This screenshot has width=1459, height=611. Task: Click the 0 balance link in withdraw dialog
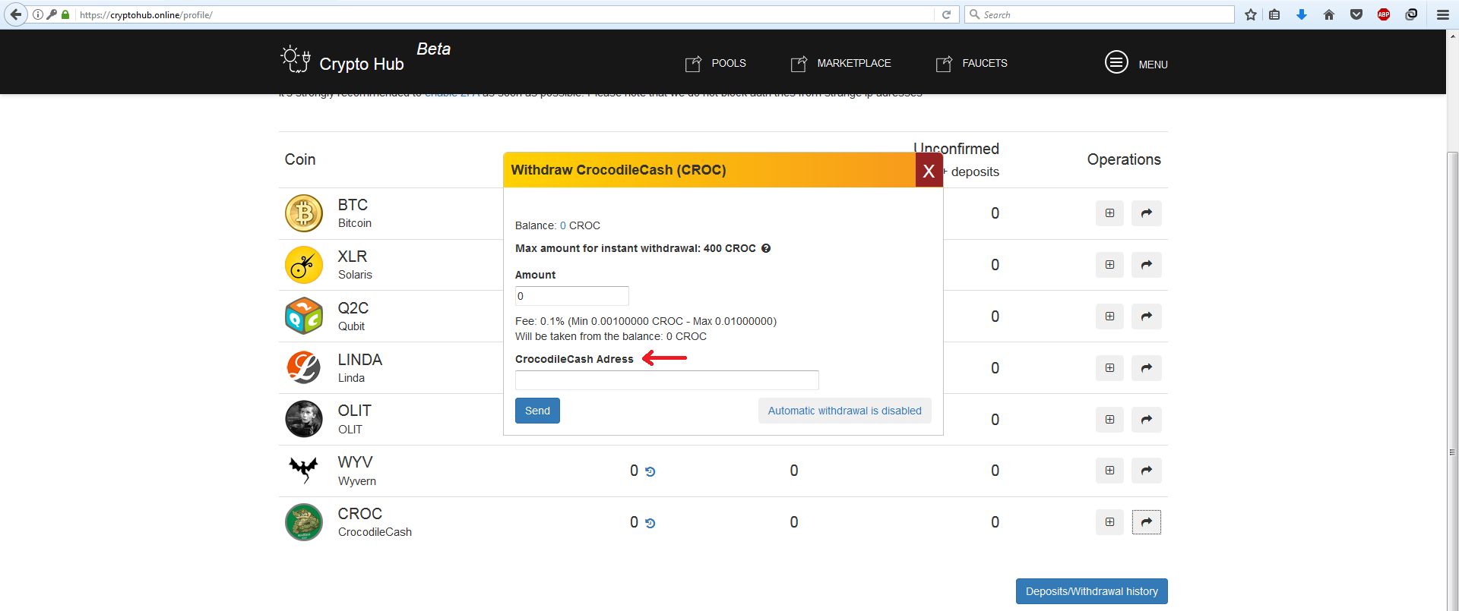click(x=563, y=225)
